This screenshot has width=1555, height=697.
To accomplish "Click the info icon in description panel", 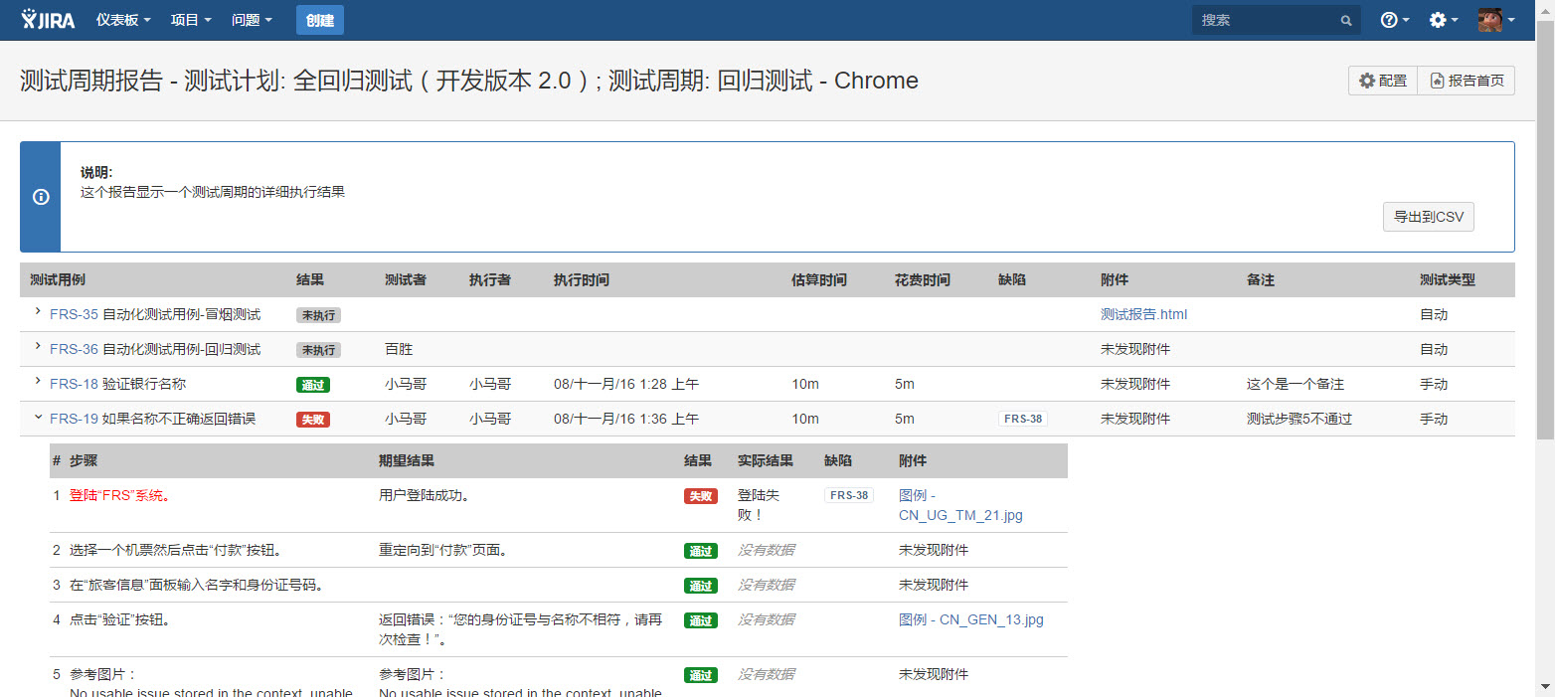I will (41, 197).
